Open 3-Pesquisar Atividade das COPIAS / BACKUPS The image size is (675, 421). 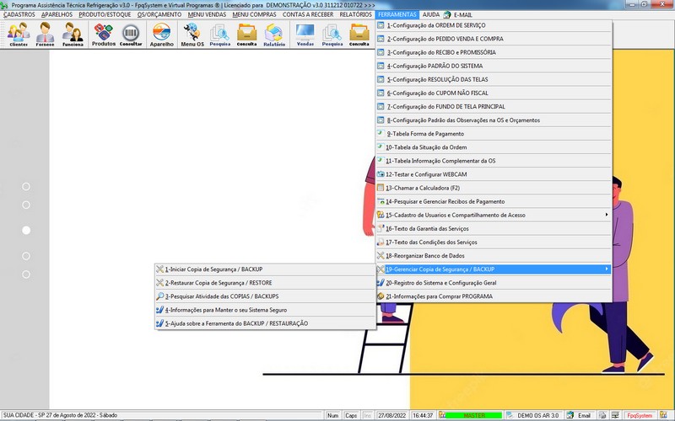[265, 296]
